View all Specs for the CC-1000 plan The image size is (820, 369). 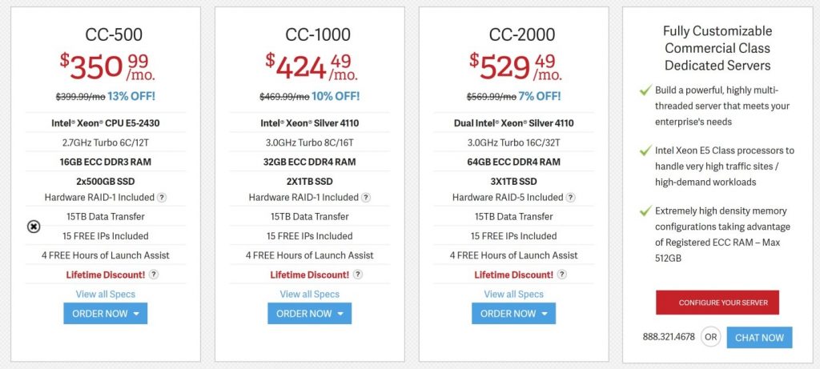point(310,295)
